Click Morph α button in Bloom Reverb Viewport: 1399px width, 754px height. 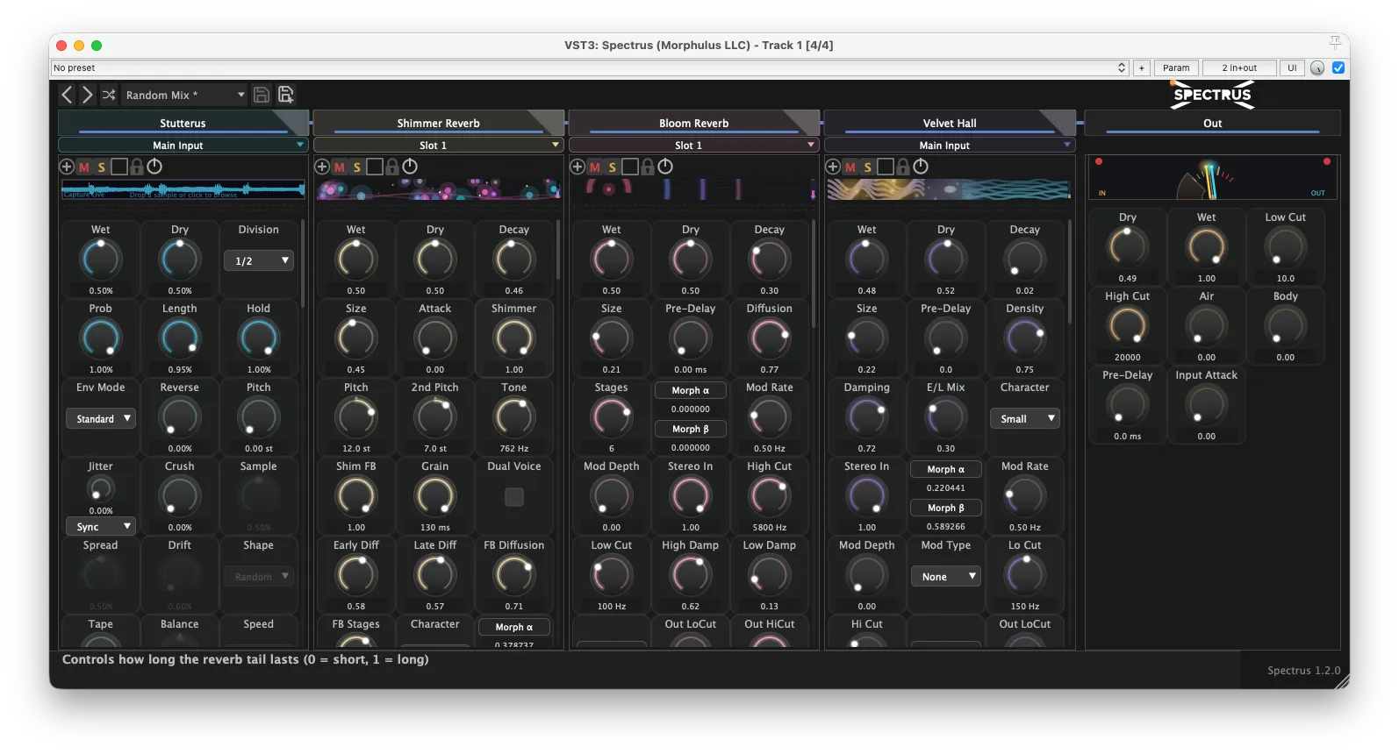click(x=690, y=390)
